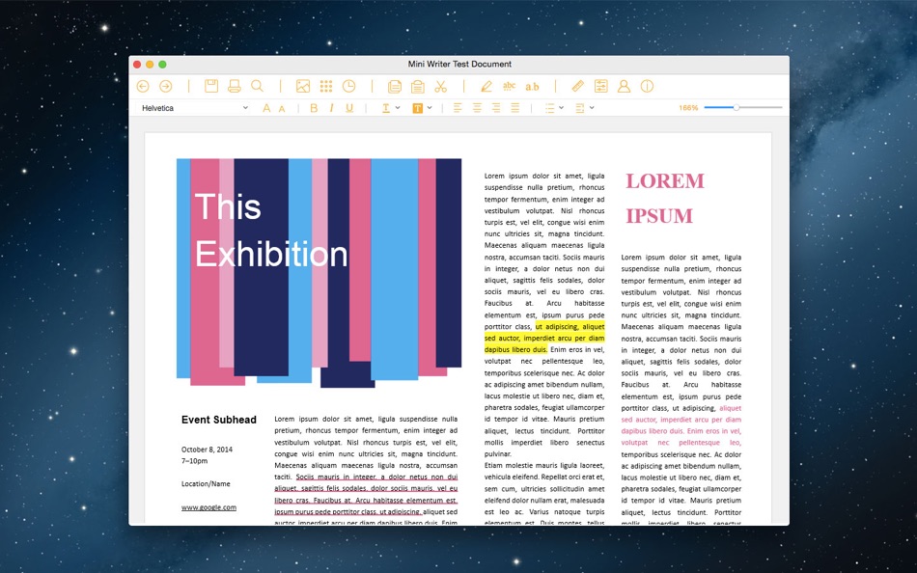Screen dimensions: 917x573
Task: Click the www.google.com hyperlink
Action: (x=208, y=506)
